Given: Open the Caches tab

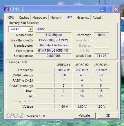Looking at the screenshot, I should pyautogui.click(x=24, y=17).
